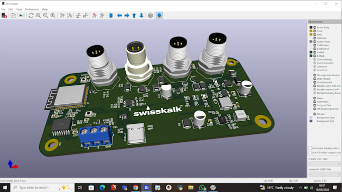Click the Front copper color swatch
342x192 pixels.
[x=311, y=31]
